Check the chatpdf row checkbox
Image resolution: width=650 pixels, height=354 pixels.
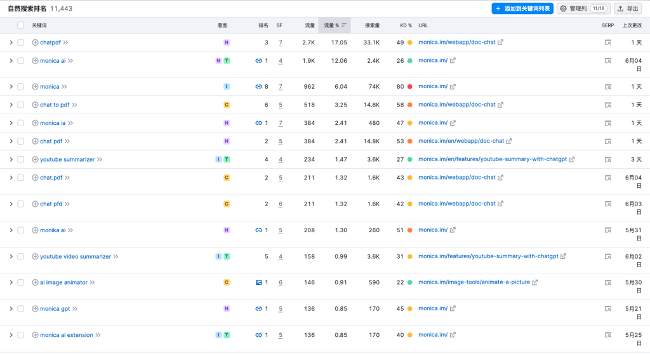20,43
